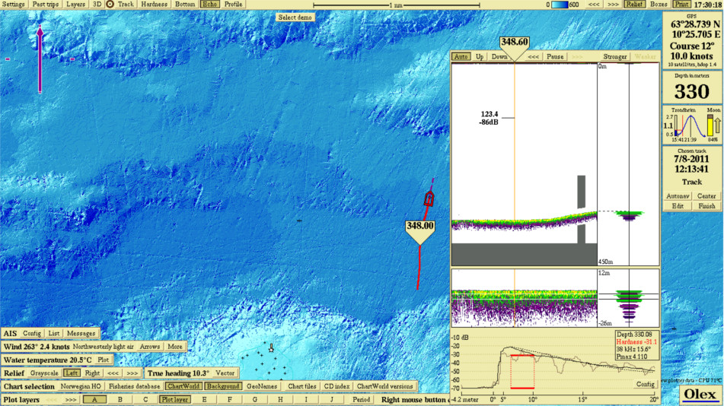Screen dimensions: 724x406
Task: Open Chart files
Action: (302, 386)
